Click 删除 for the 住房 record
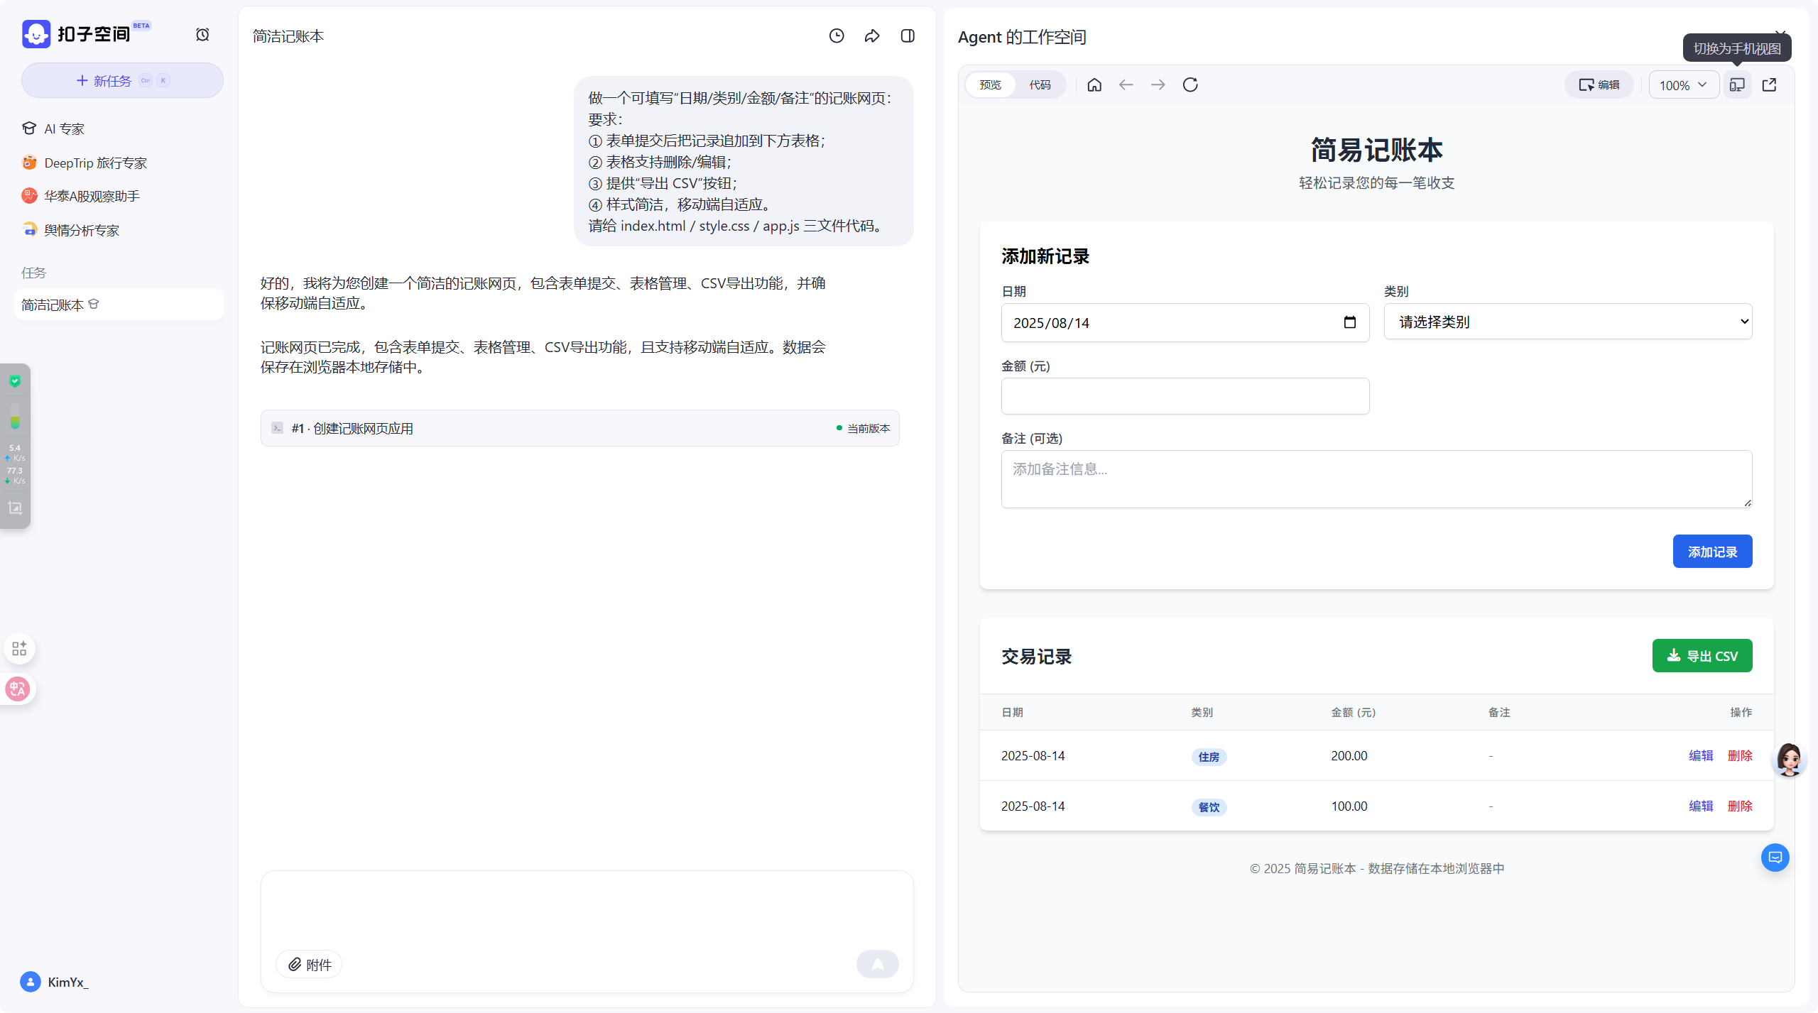This screenshot has width=1818, height=1013. [1740, 756]
